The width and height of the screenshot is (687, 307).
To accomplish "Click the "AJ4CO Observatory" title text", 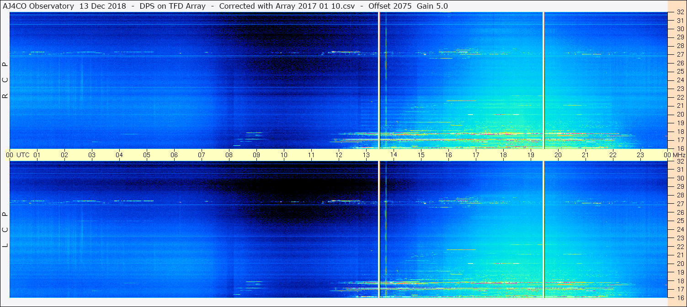I will click(x=38, y=6).
